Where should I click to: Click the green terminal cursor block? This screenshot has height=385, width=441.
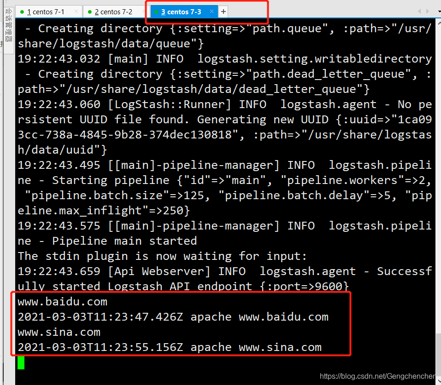pos(21,362)
